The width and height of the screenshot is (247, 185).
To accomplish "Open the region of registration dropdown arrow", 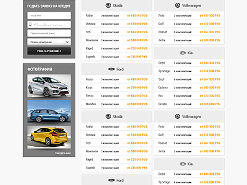I will [67, 42].
